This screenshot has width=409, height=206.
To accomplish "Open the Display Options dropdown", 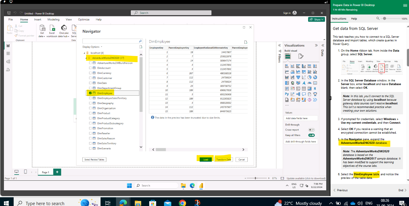I will [x=92, y=47].
